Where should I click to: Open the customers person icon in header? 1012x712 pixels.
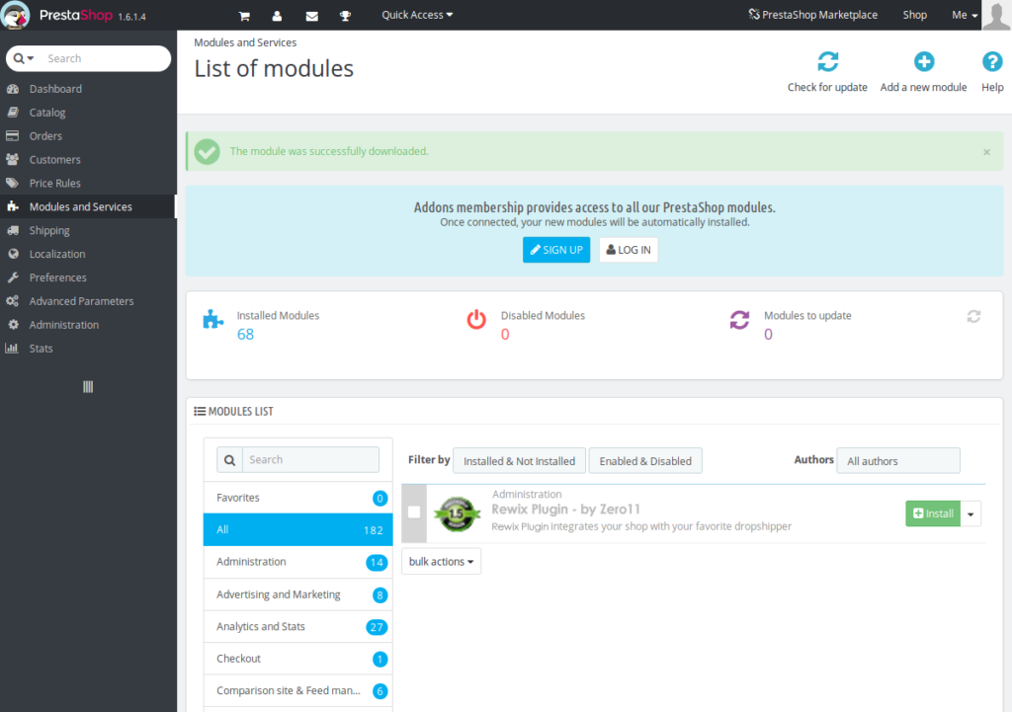(x=277, y=16)
